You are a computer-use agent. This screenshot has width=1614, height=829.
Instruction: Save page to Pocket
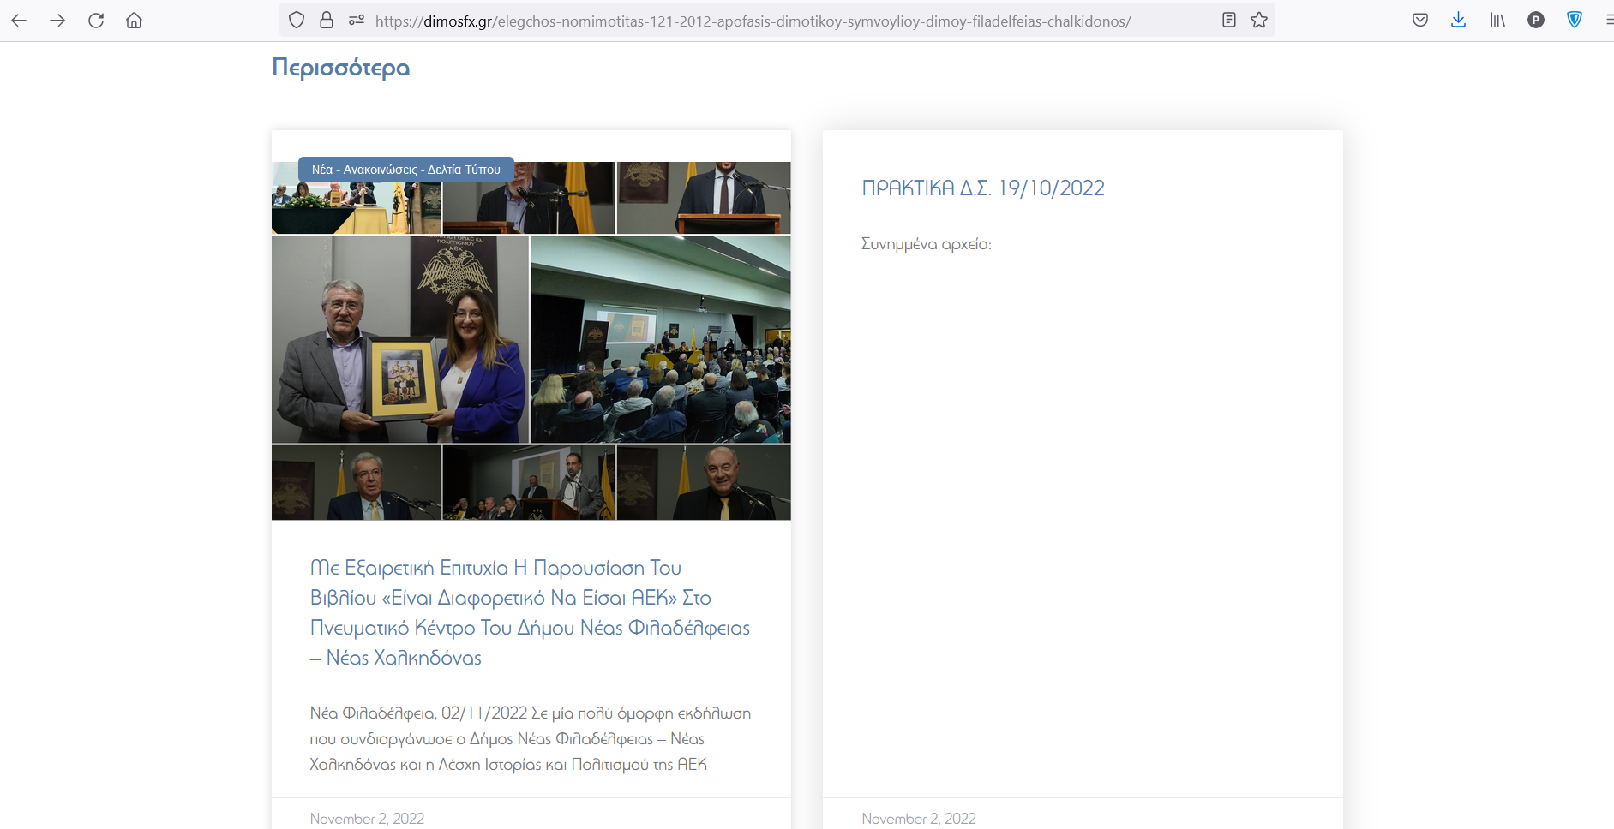(1420, 21)
